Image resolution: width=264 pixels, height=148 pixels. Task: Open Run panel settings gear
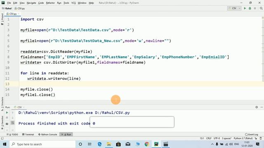(257, 107)
